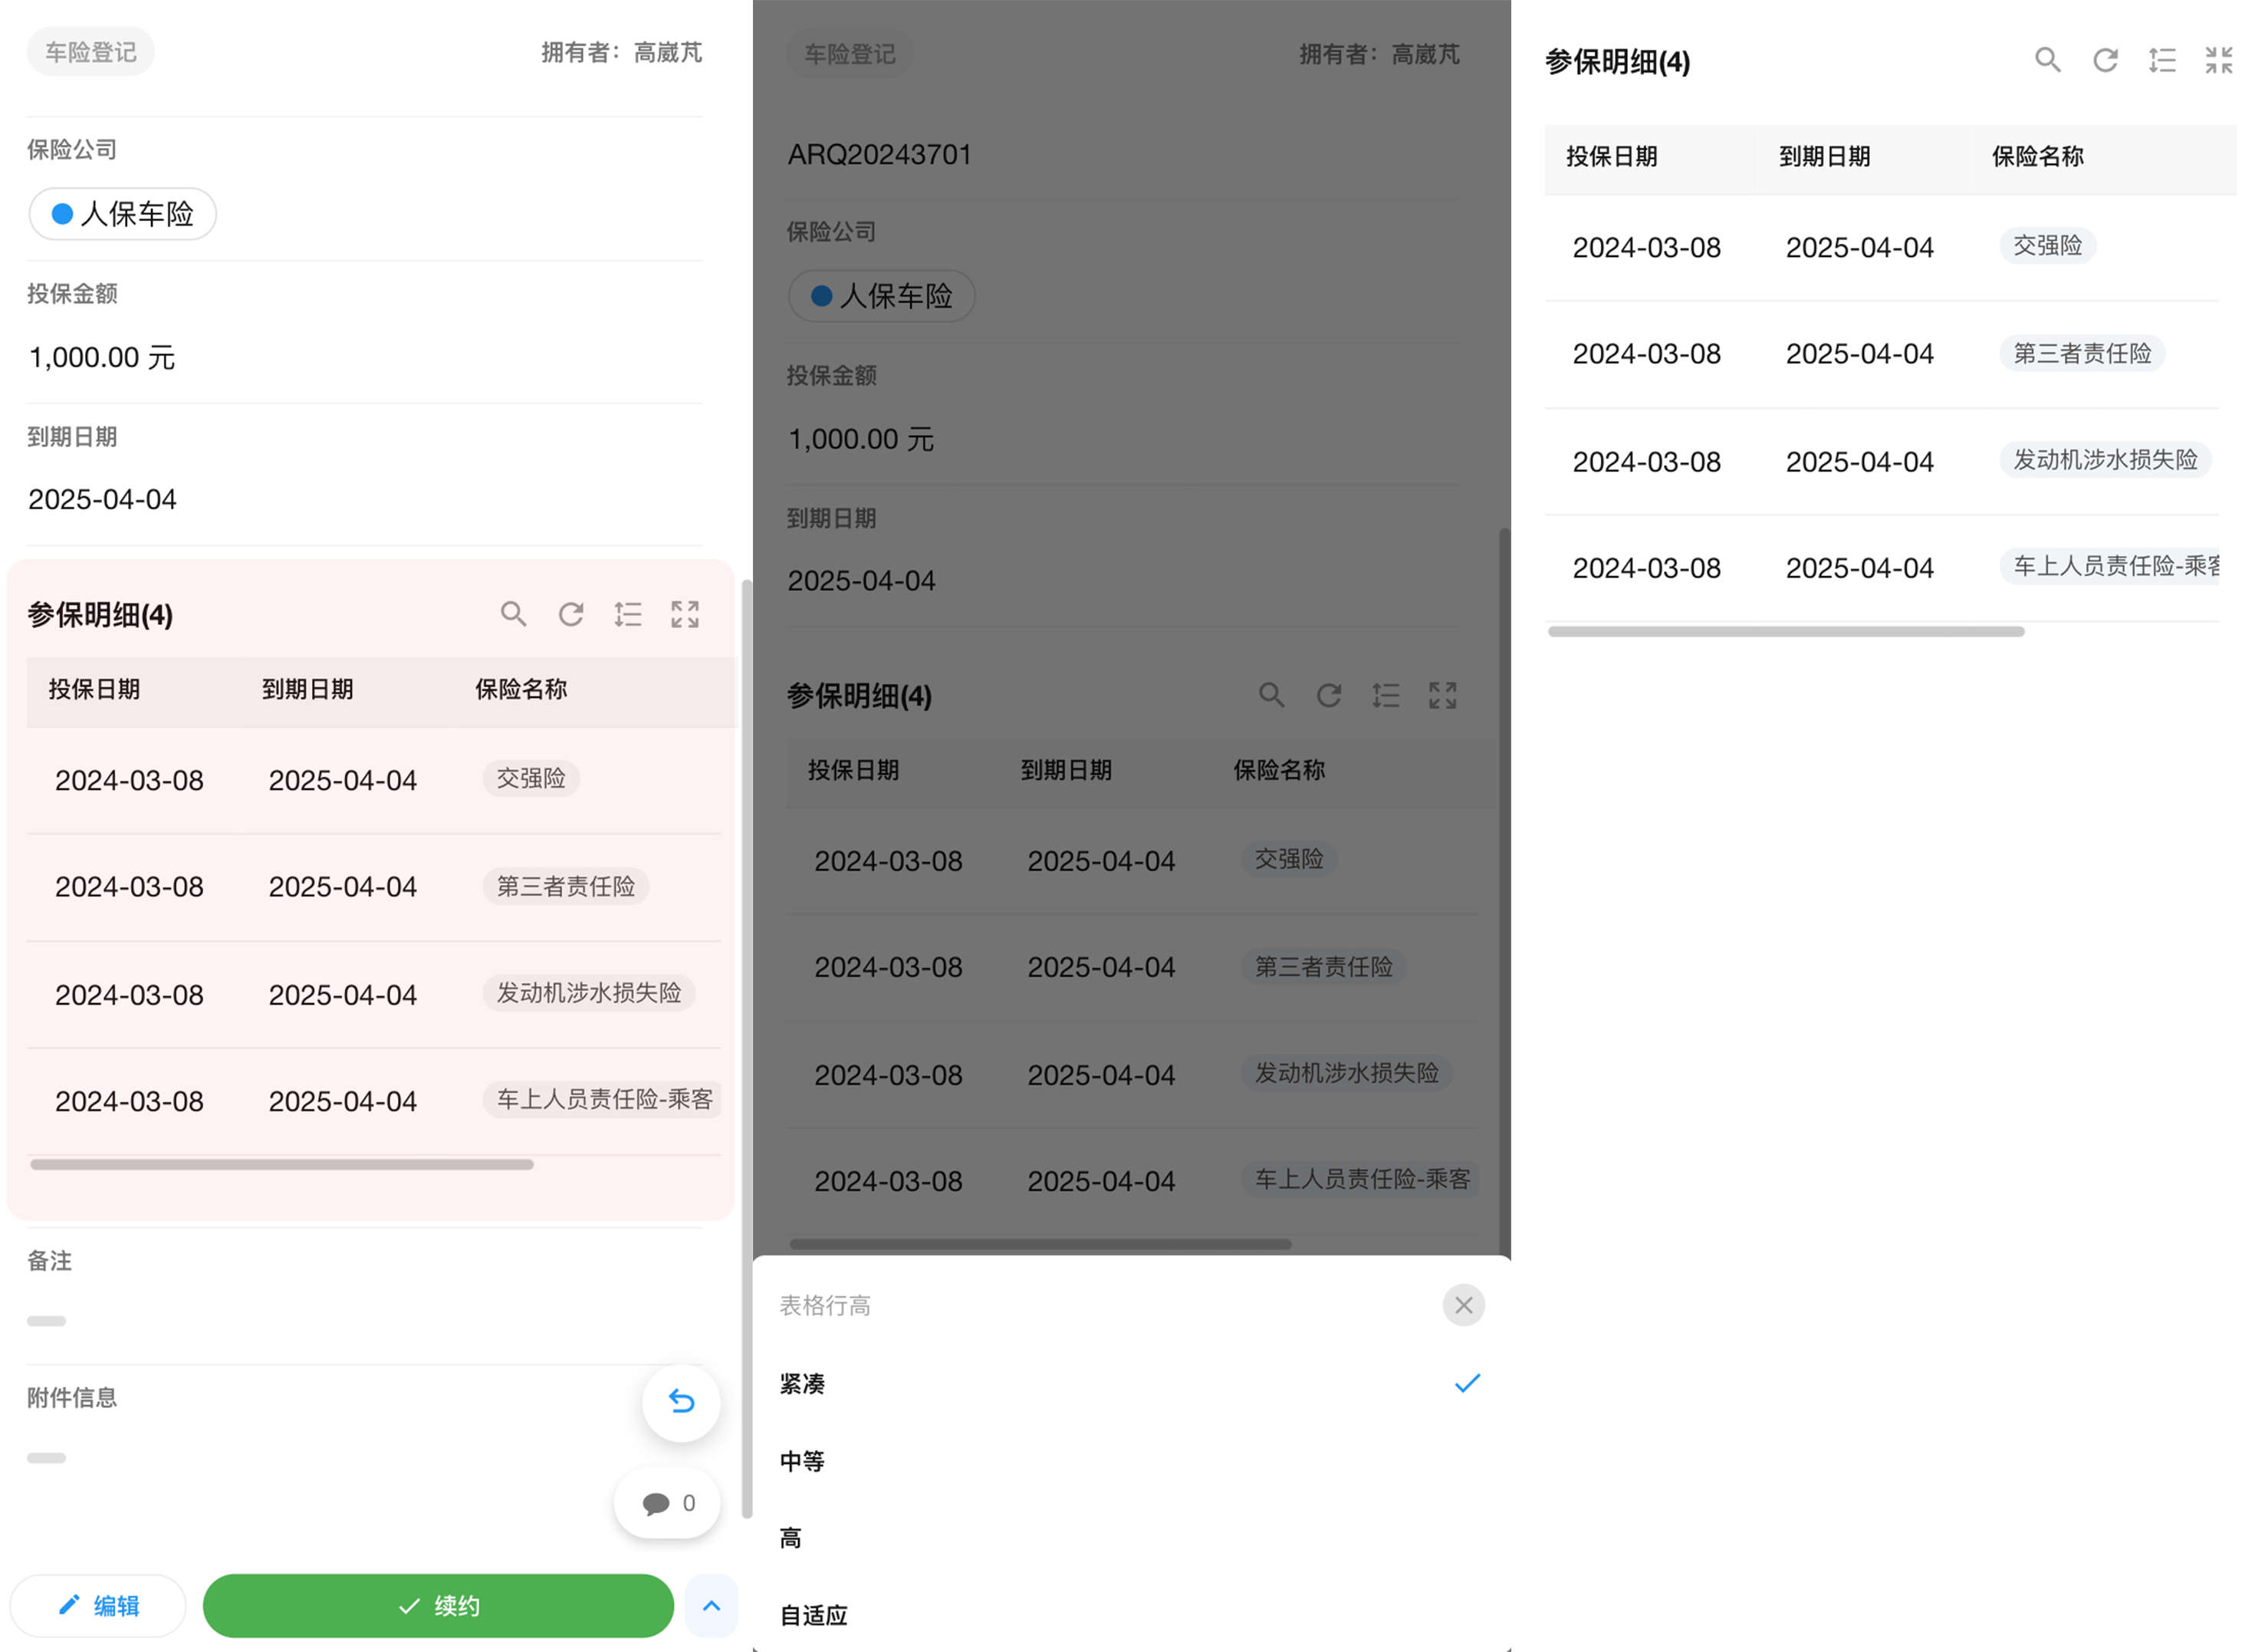Screen dimensions: 2268x1652
Task: Click 参保明细(4) title in right panel
Action: (x=1618, y=62)
